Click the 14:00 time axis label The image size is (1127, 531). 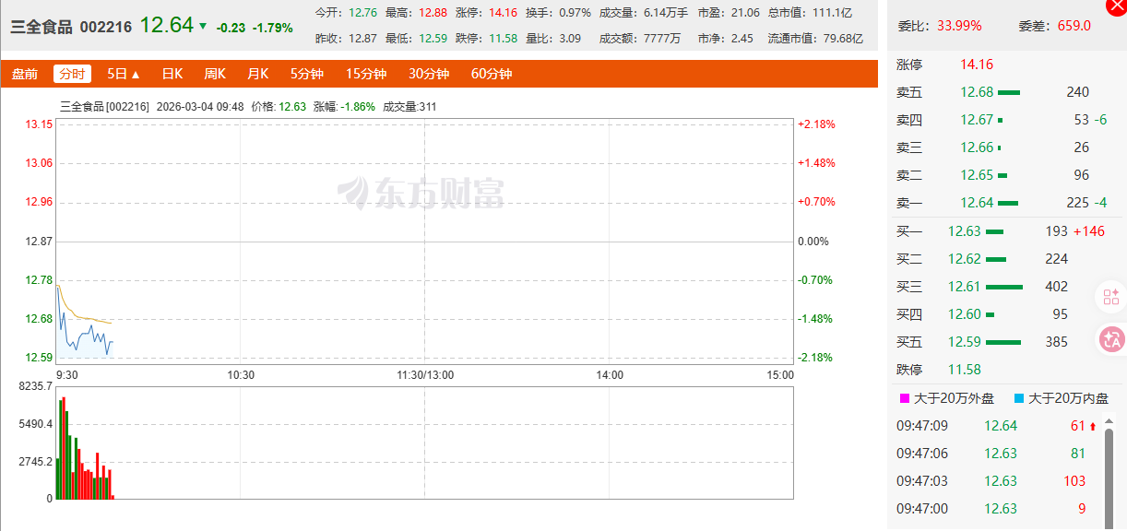pyautogui.click(x=610, y=375)
